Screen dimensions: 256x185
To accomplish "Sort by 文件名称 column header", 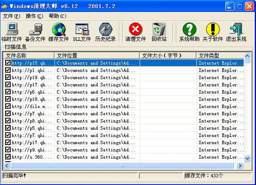I will [29, 56].
